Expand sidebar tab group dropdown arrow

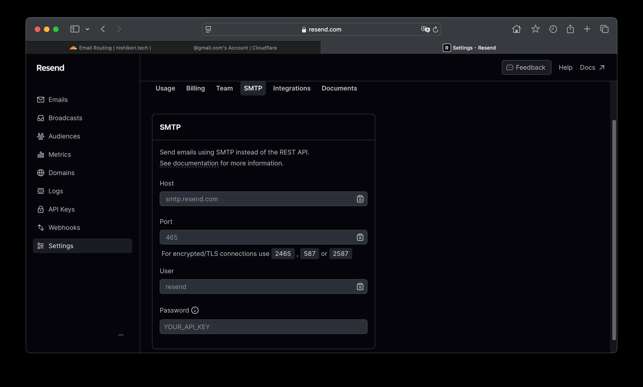87,29
